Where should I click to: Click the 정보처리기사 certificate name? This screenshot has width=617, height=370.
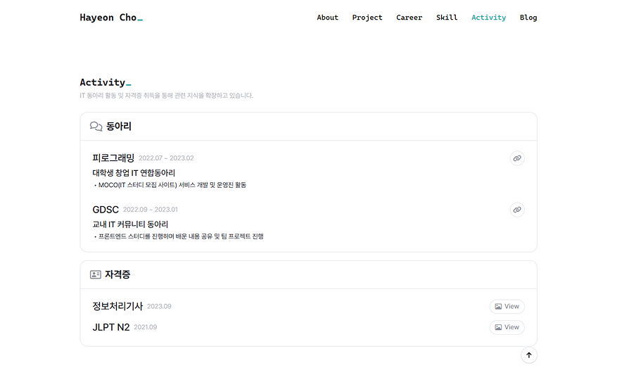tap(117, 307)
